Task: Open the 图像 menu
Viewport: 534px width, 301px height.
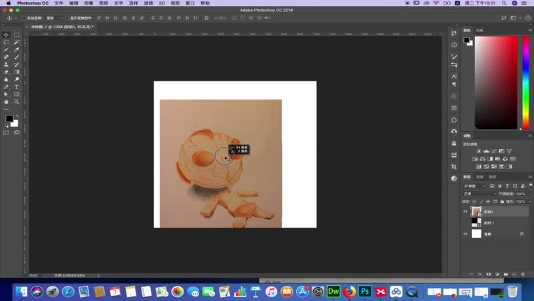Action: (88, 3)
